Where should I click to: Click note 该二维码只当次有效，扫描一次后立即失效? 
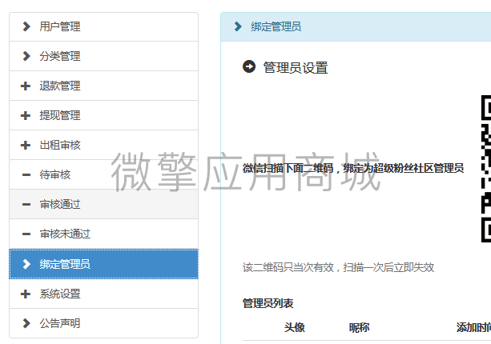pyautogui.click(x=339, y=267)
